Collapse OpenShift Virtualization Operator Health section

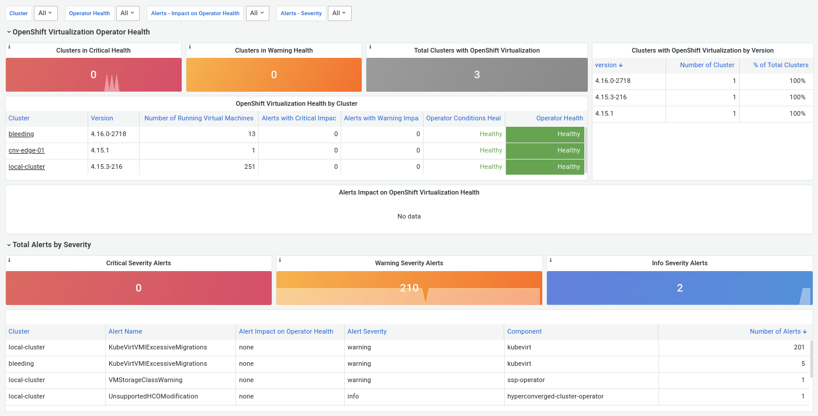[x=9, y=32]
